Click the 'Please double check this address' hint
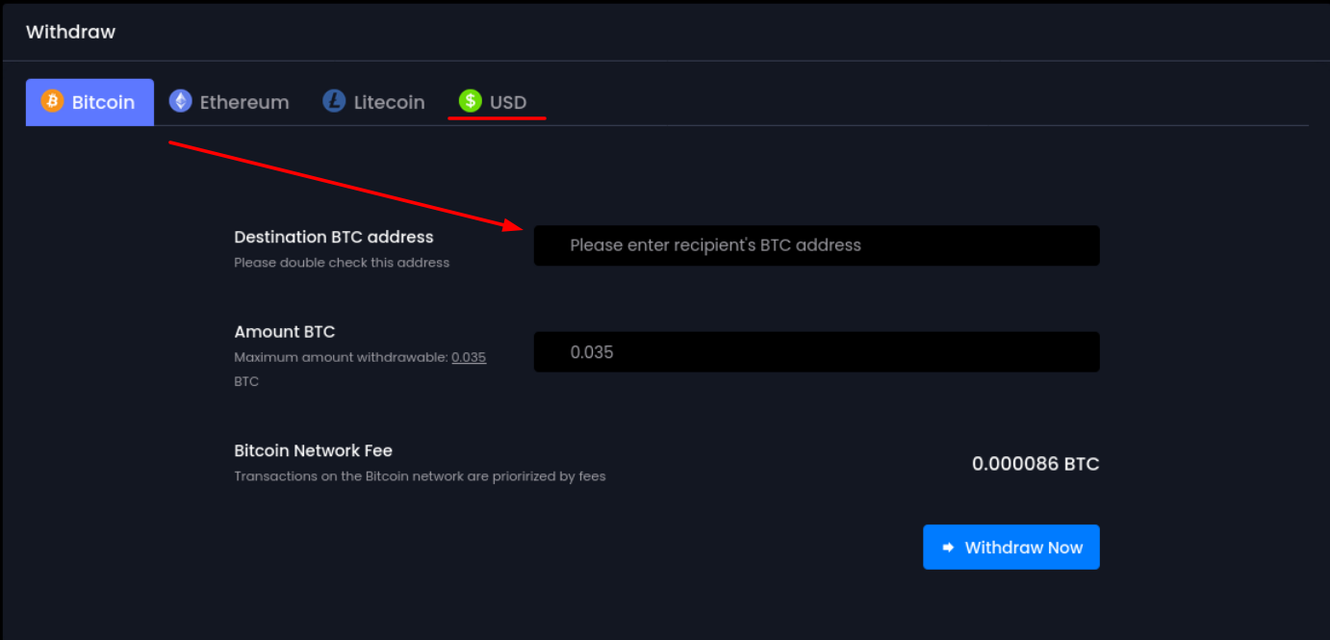1330x640 pixels. click(342, 263)
